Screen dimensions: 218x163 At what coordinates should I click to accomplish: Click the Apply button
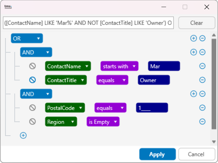click(x=157, y=154)
